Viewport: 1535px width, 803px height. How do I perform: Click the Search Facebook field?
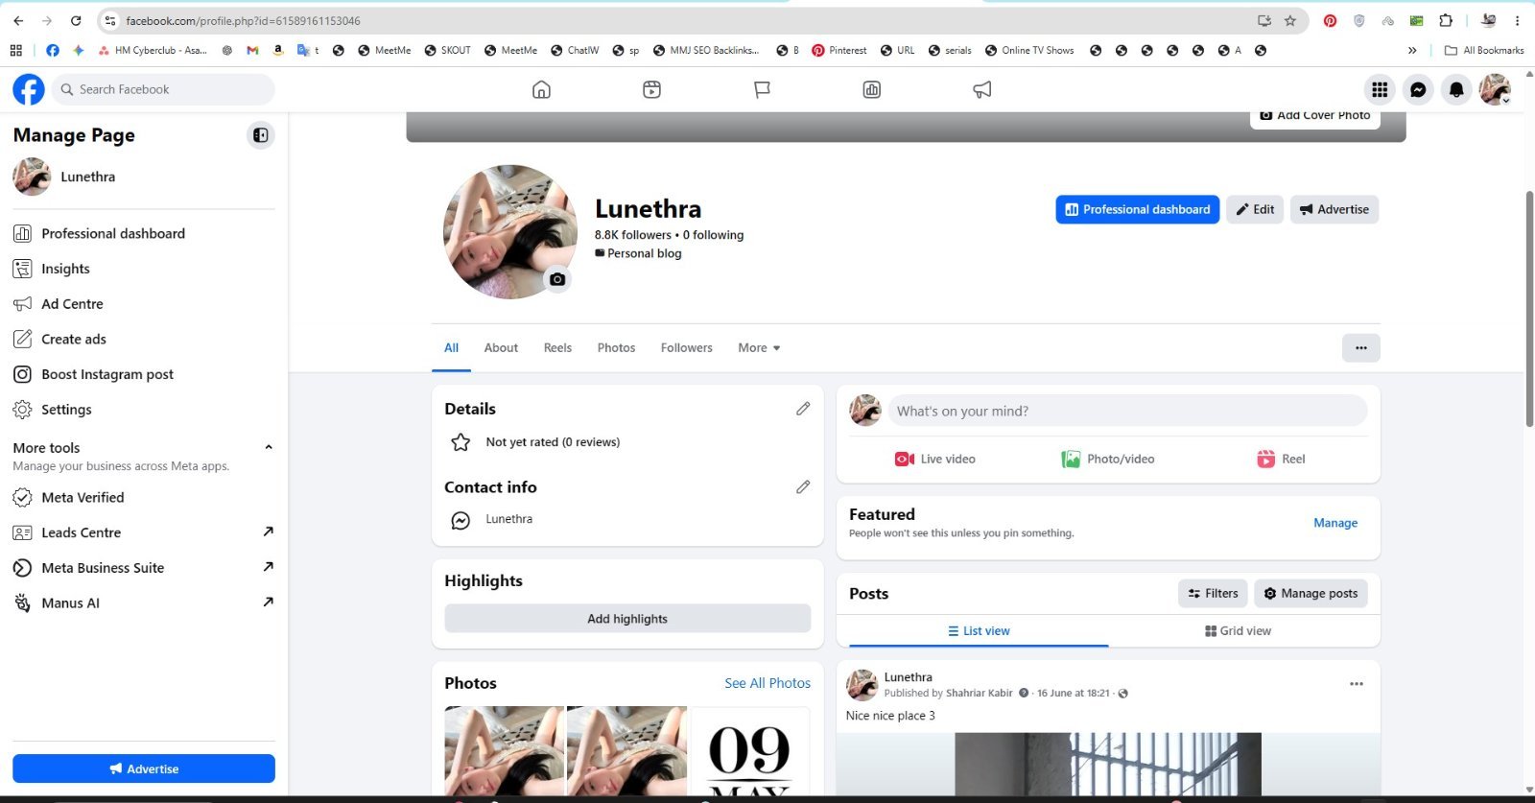point(163,89)
